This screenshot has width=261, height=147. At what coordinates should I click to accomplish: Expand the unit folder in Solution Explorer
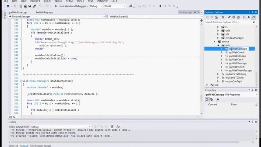pyautogui.click(x=218, y=31)
